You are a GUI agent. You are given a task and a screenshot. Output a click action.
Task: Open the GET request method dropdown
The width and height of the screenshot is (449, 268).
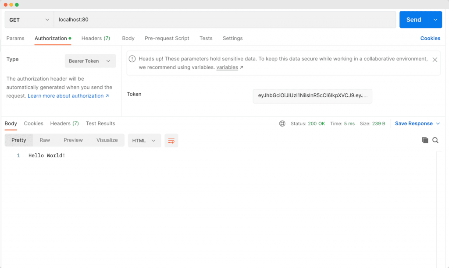coord(29,19)
